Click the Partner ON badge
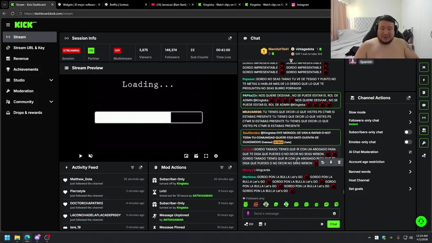The height and width of the screenshot is (243, 432). pos(91,51)
